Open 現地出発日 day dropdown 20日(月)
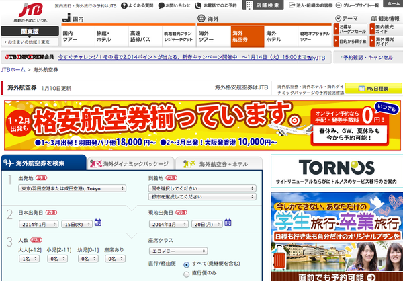 (207, 224)
